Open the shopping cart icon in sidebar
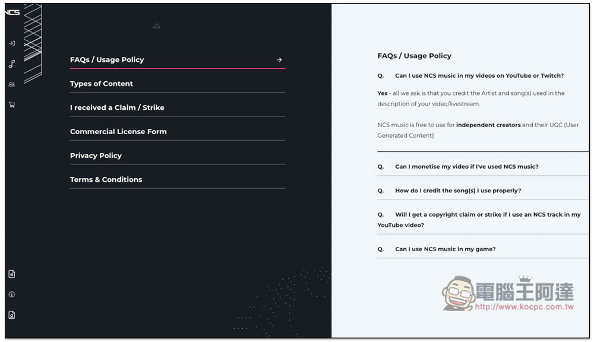 pos(12,105)
